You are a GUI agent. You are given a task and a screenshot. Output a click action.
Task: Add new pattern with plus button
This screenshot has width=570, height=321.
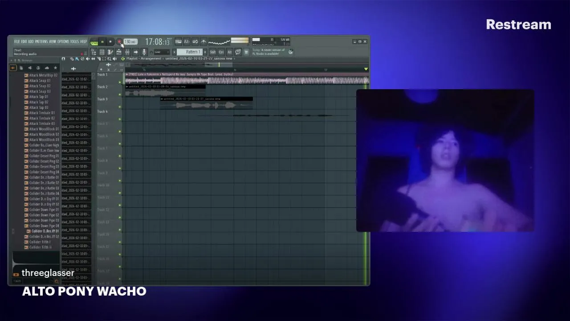tap(205, 52)
